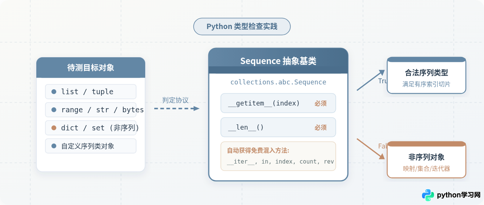
Task: Click the 映射/集合/迭代器 subtitle
Action: coord(427,168)
